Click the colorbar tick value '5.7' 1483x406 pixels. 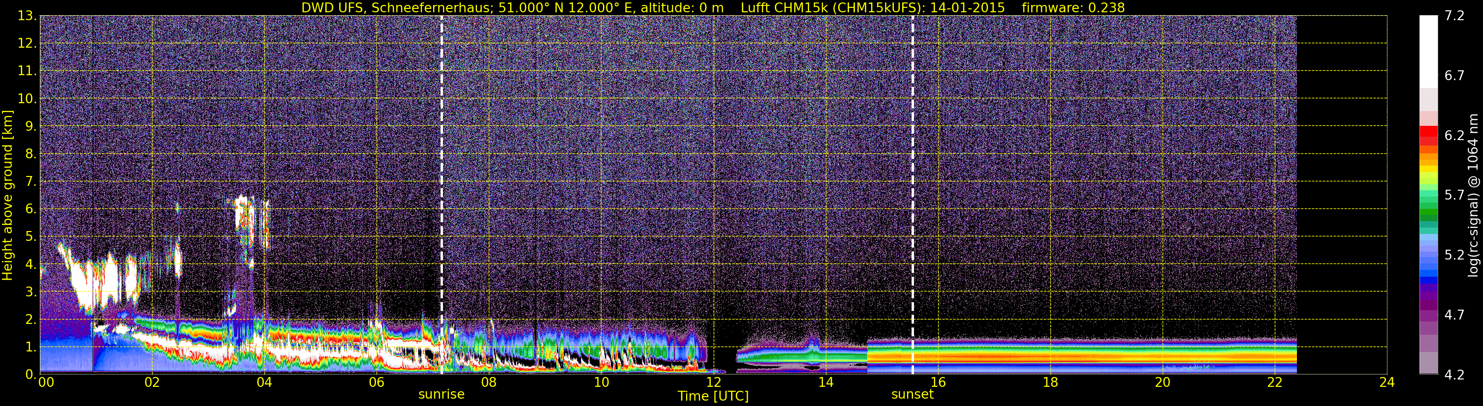coord(1454,196)
